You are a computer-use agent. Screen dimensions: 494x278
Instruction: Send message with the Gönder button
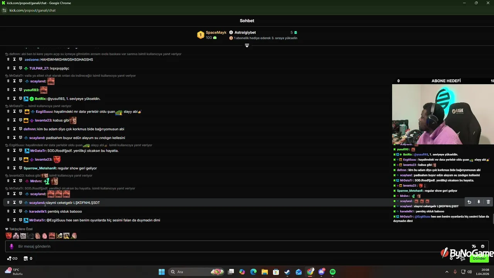click(479, 258)
